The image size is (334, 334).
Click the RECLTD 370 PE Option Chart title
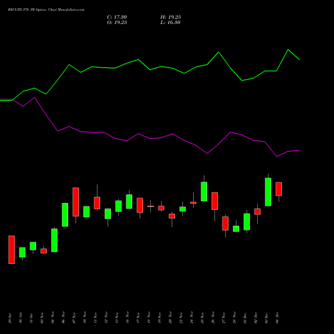tap(46, 10)
